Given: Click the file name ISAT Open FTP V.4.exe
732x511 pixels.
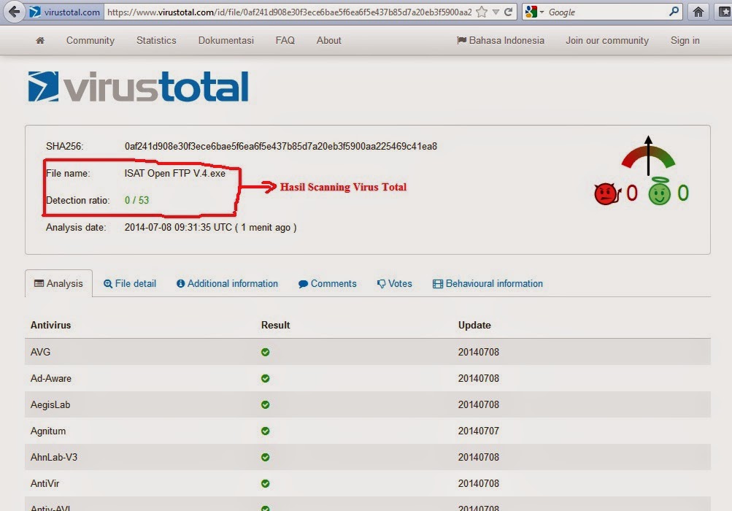Looking at the screenshot, I should [174, 173].
